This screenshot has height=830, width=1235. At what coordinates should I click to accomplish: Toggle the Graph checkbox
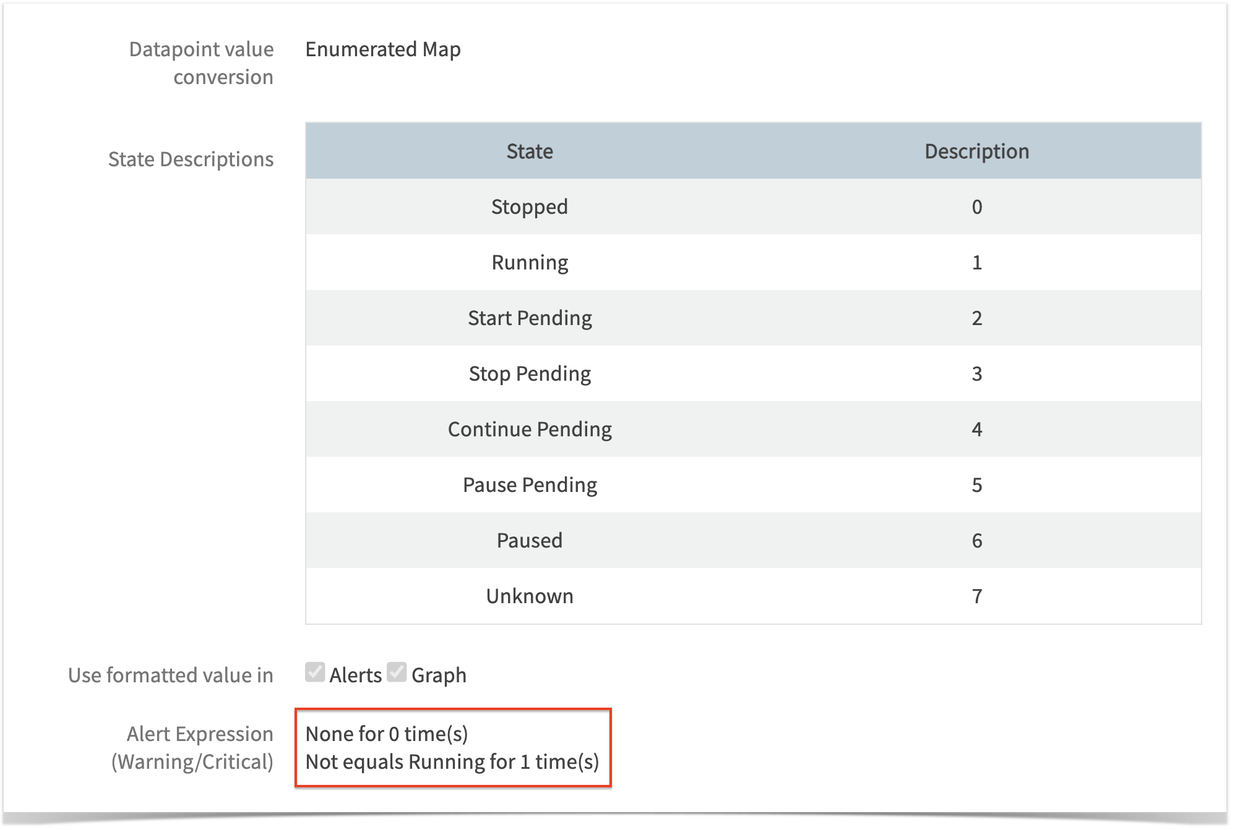click(x=398, y=673)
